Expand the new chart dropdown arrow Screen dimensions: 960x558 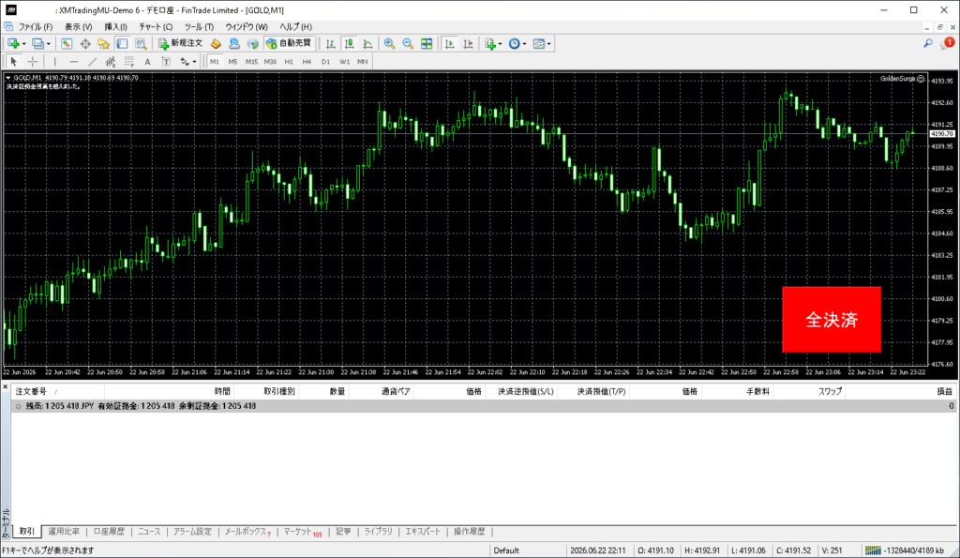[23, 44]
